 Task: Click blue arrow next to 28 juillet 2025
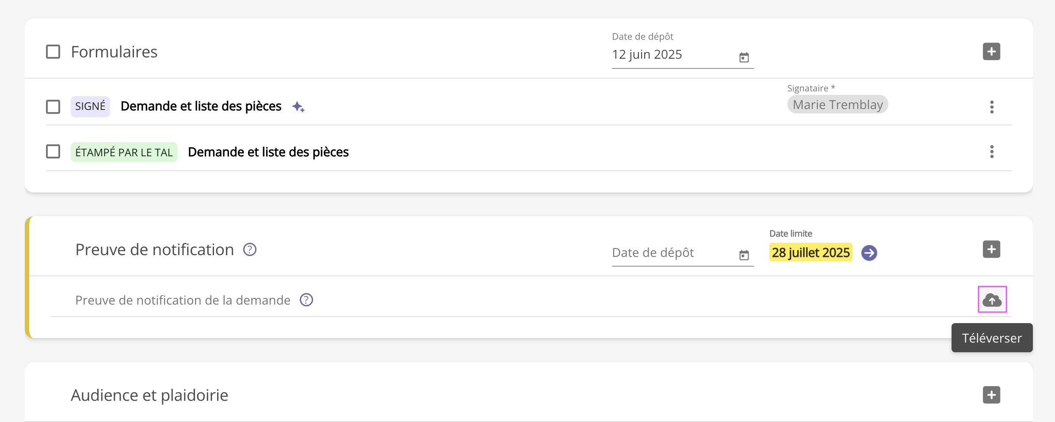869,253
